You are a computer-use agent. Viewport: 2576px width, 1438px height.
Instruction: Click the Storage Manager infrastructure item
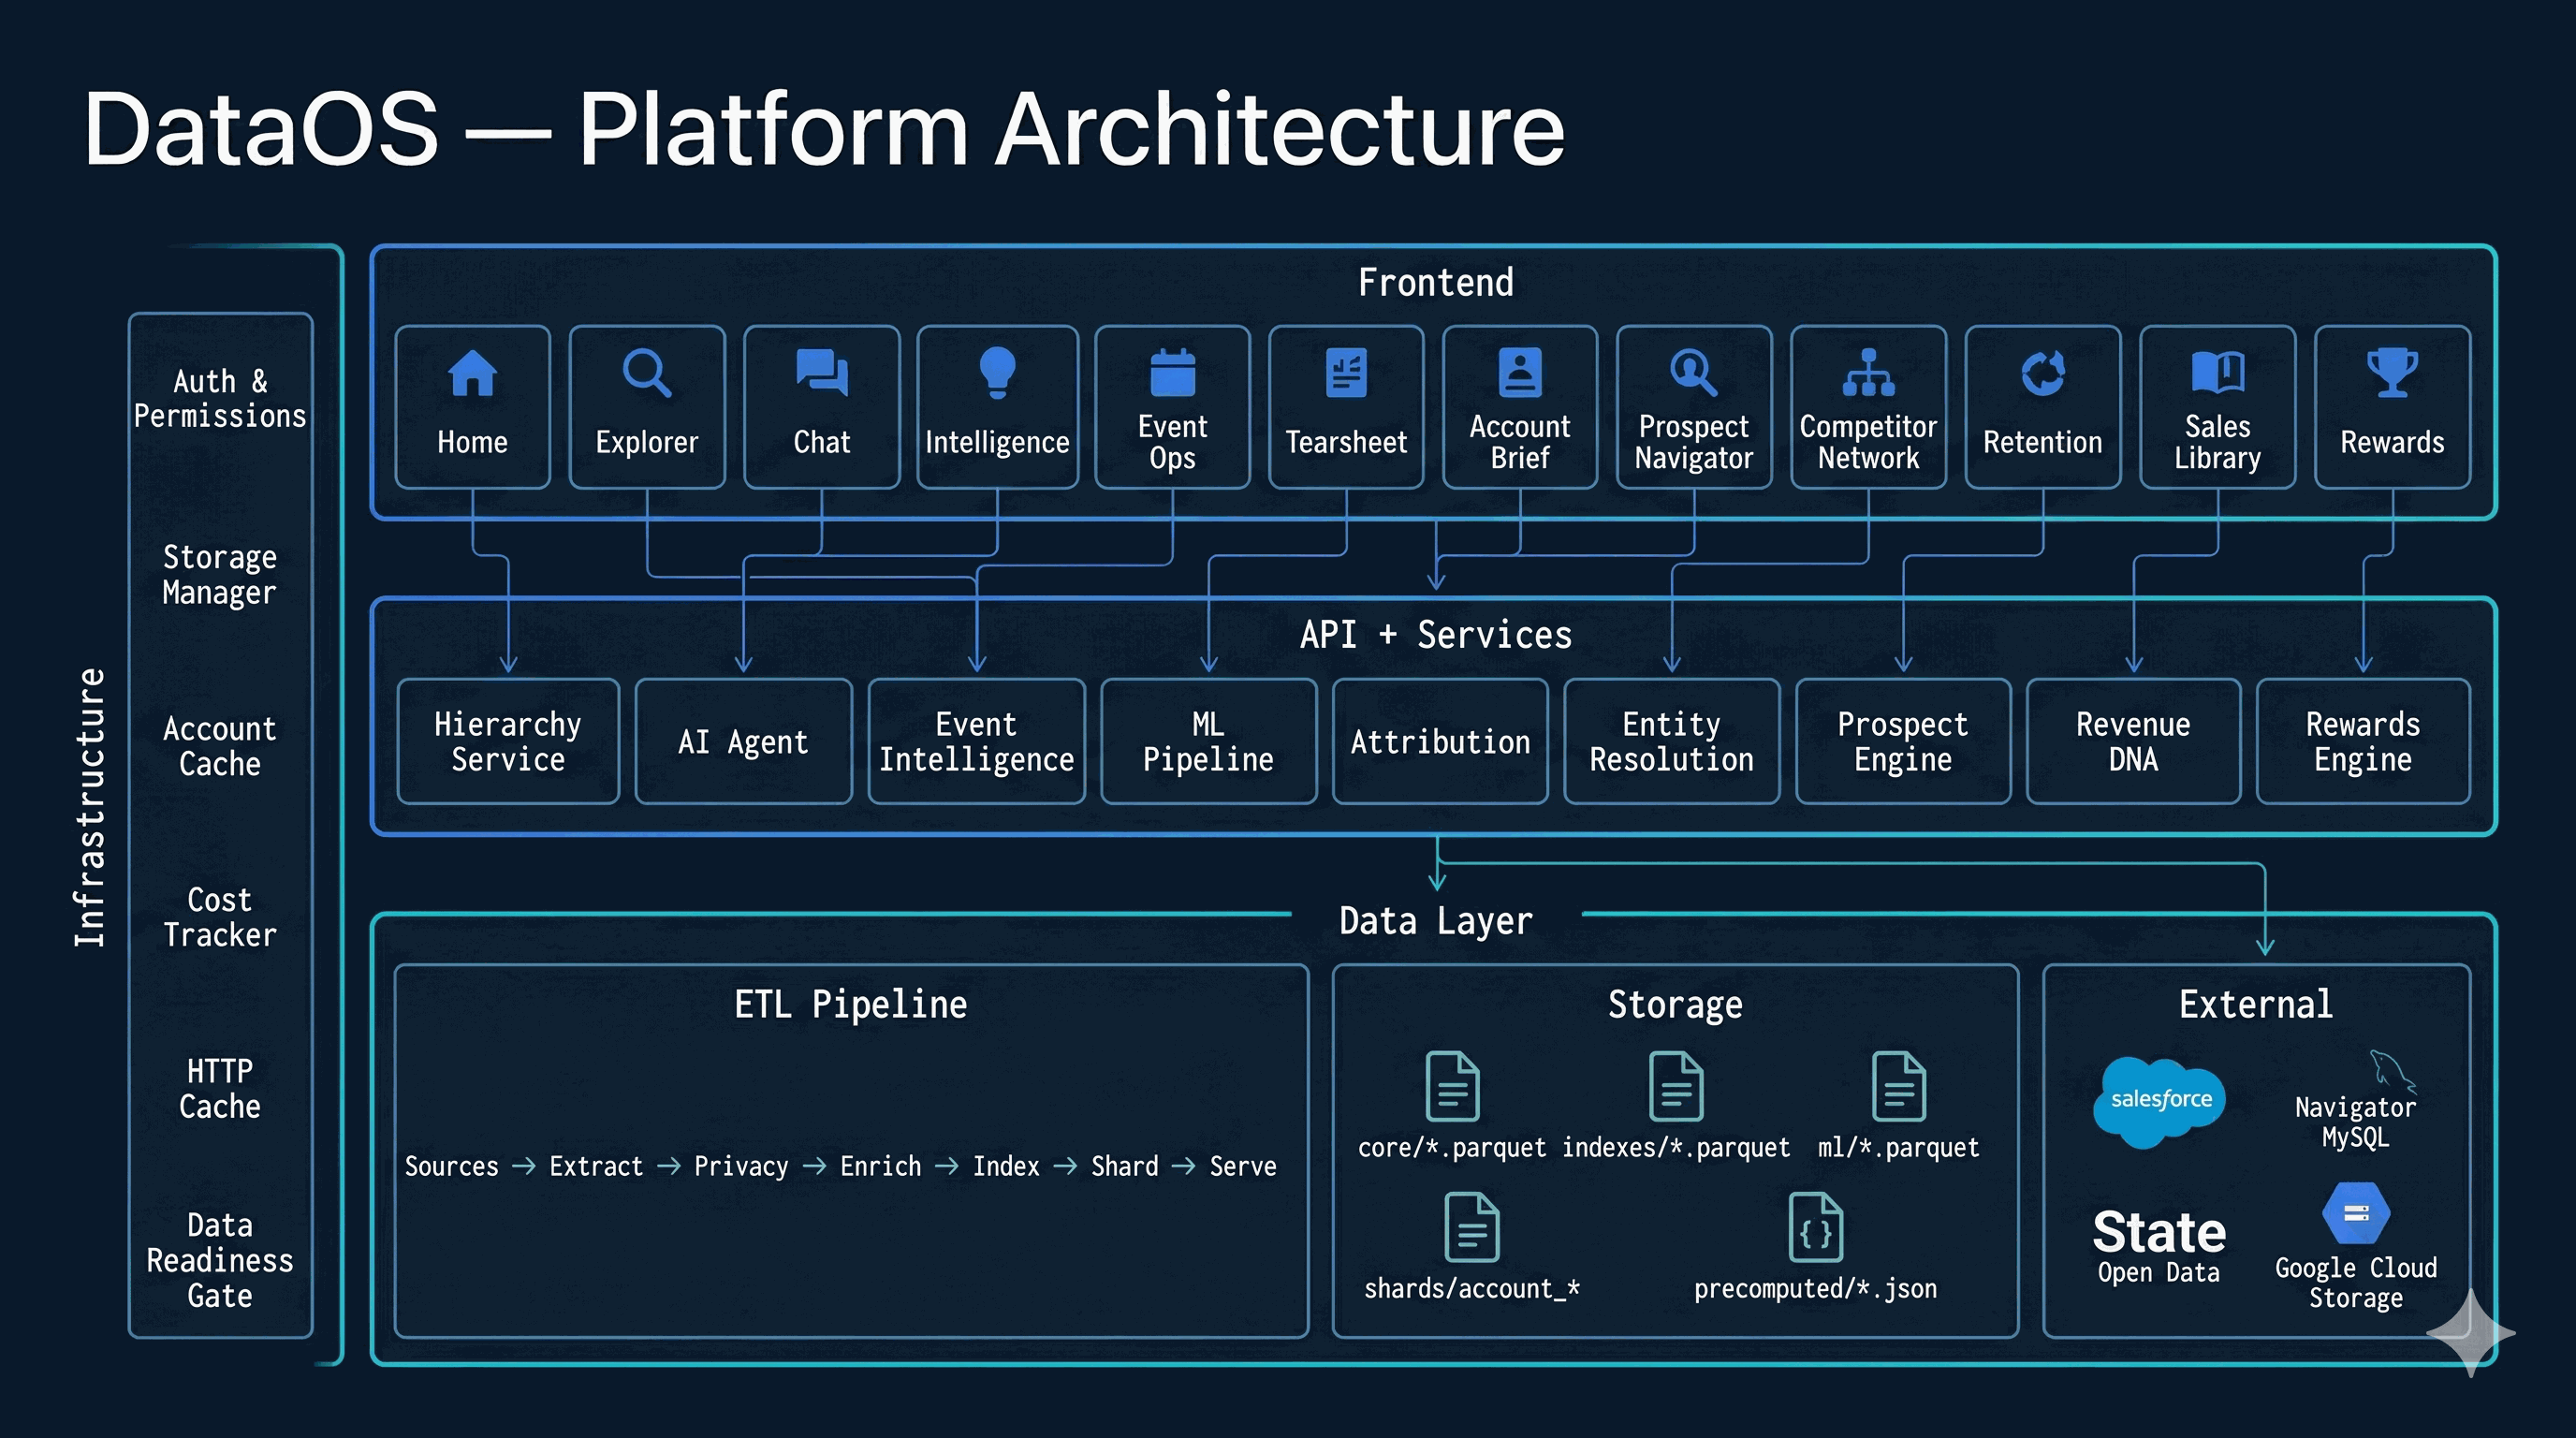(x=220, y=574)
